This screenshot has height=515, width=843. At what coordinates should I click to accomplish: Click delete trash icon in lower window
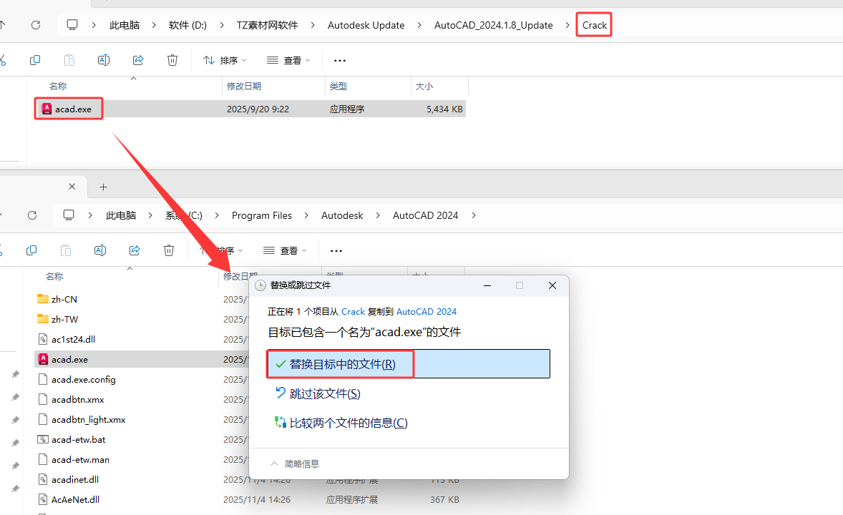click(169, 250)
